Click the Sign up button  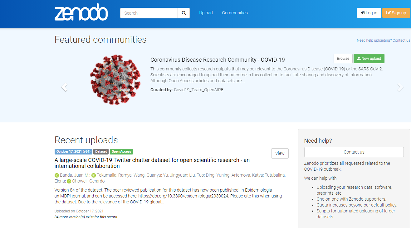click(396, 13)
